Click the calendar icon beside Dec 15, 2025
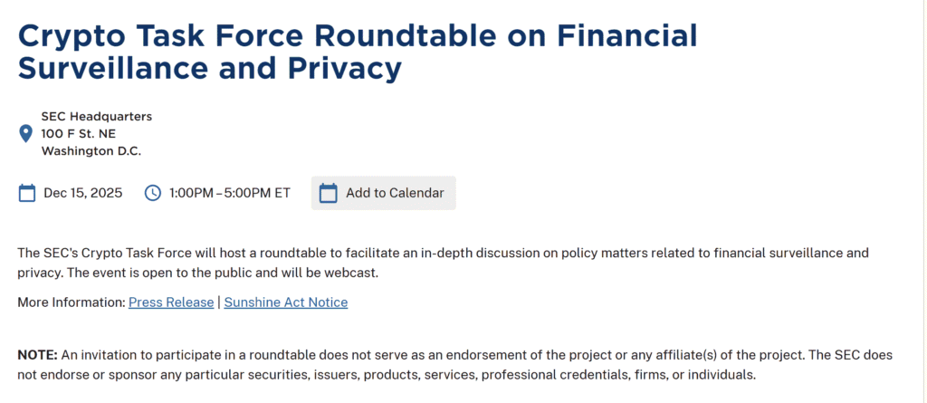This screenshot has width=927, height=403. (x=27, y=193)
